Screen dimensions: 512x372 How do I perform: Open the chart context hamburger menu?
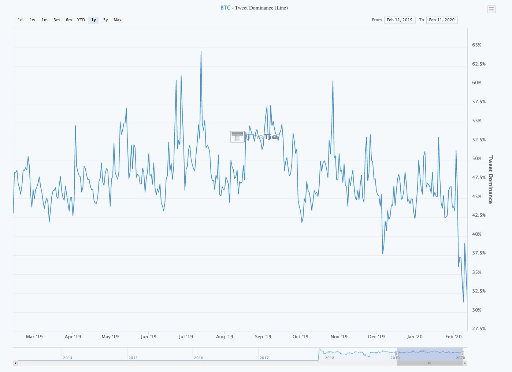point(491,10)
